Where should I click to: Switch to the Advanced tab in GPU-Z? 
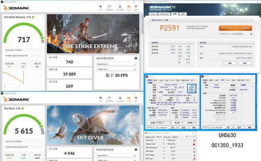(167, 137)
